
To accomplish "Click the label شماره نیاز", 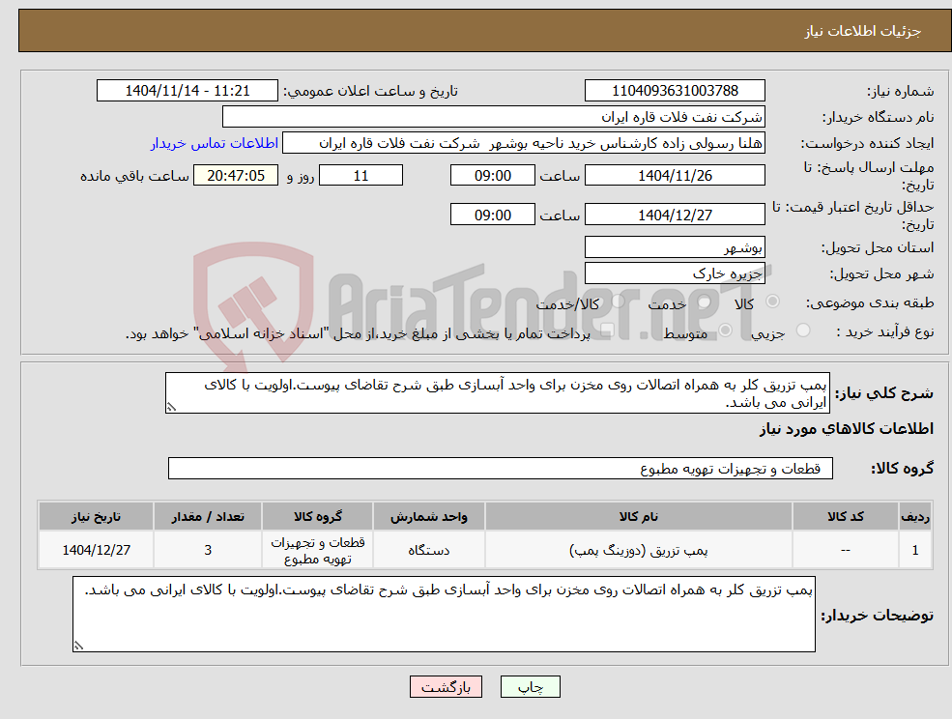I will click(x=901, y=92).
